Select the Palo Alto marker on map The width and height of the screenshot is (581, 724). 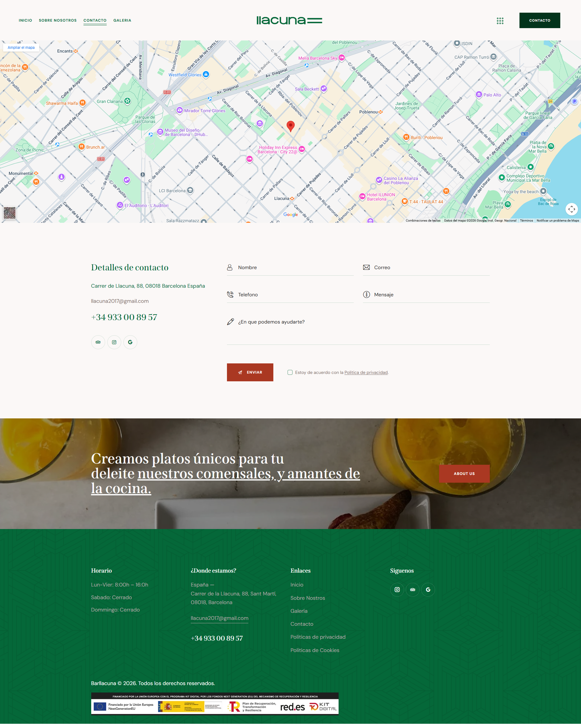click(x=479, y=94)
